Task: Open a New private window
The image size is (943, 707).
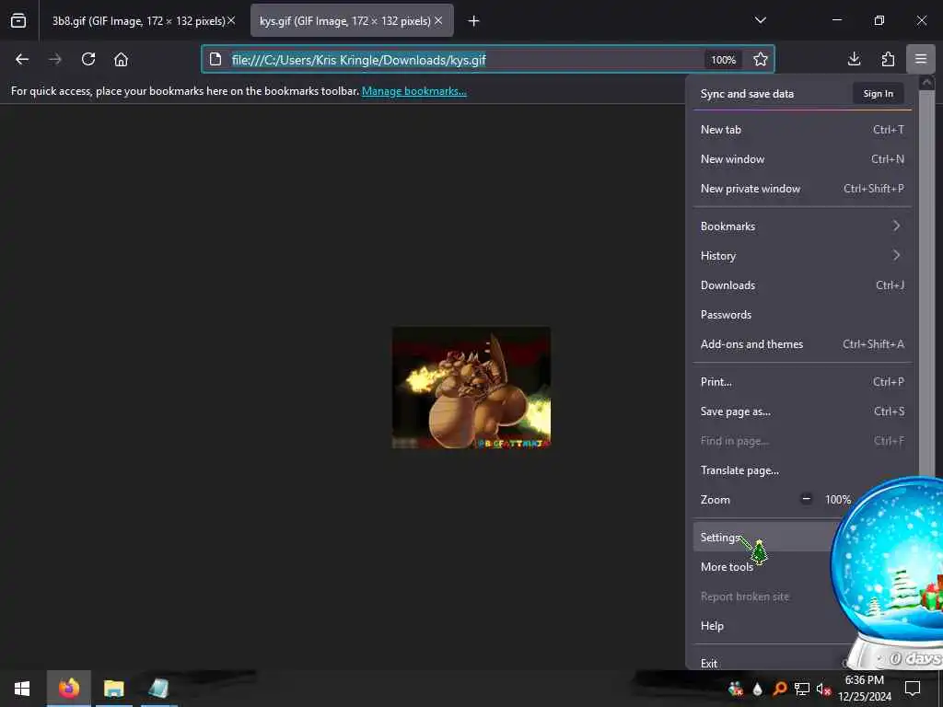Action: tap(802, 188)
